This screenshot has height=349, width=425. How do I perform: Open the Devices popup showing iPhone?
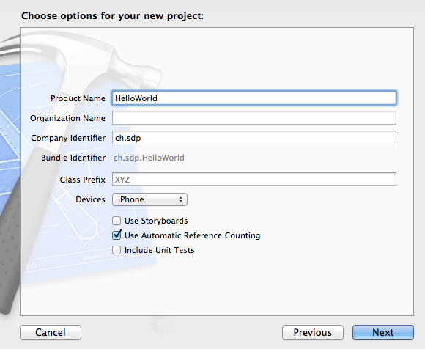(x=149, y=199)
